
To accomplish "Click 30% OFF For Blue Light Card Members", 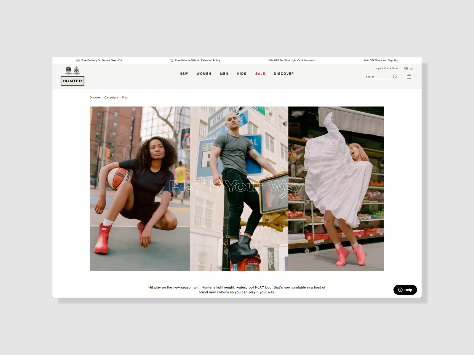I will 292,60.
